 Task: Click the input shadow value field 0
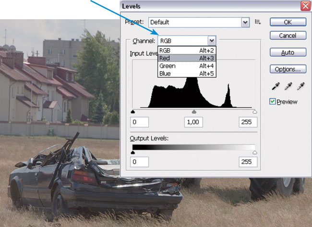tap(139, 122)
